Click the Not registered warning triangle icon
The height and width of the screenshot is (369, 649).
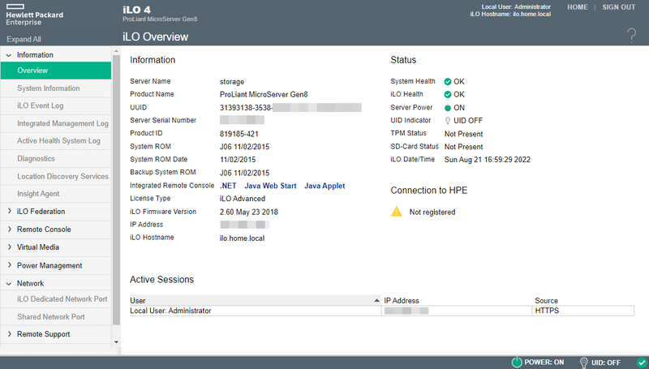[x=397, y=212]
